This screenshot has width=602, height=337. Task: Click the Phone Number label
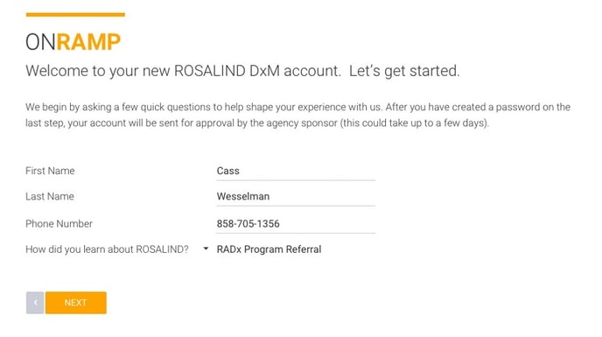[x=59, y=223]
